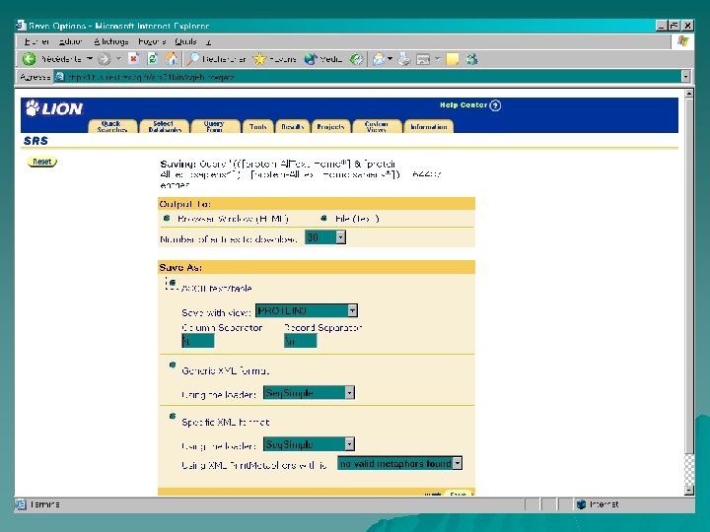710x532 pixels.
Task: Click the Column Separator input field
Action: [198, 341]
